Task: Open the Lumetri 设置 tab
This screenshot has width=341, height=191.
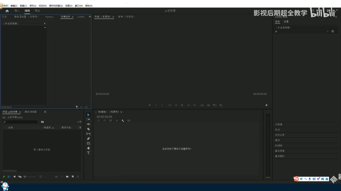Action: pos(286,22)
